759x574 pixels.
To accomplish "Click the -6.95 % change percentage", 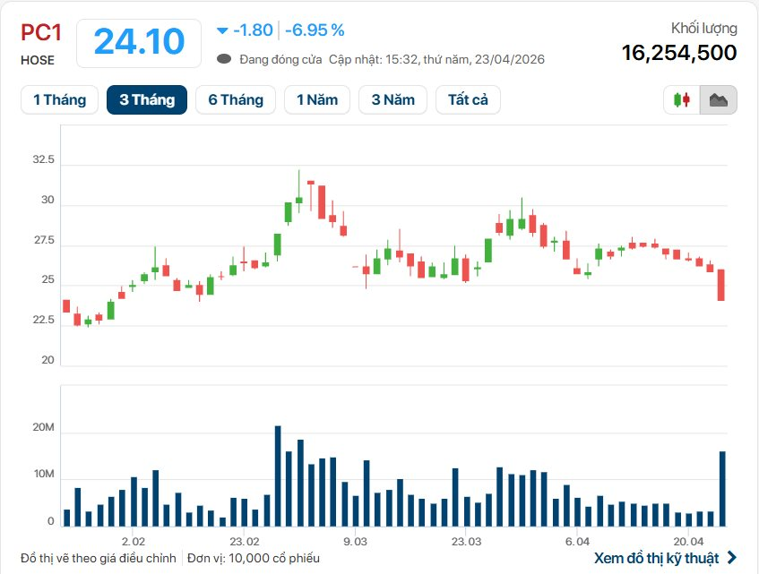I will [315, 30].
